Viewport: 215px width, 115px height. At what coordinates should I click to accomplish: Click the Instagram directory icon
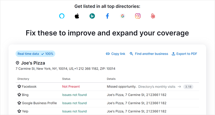coord(138,16)
